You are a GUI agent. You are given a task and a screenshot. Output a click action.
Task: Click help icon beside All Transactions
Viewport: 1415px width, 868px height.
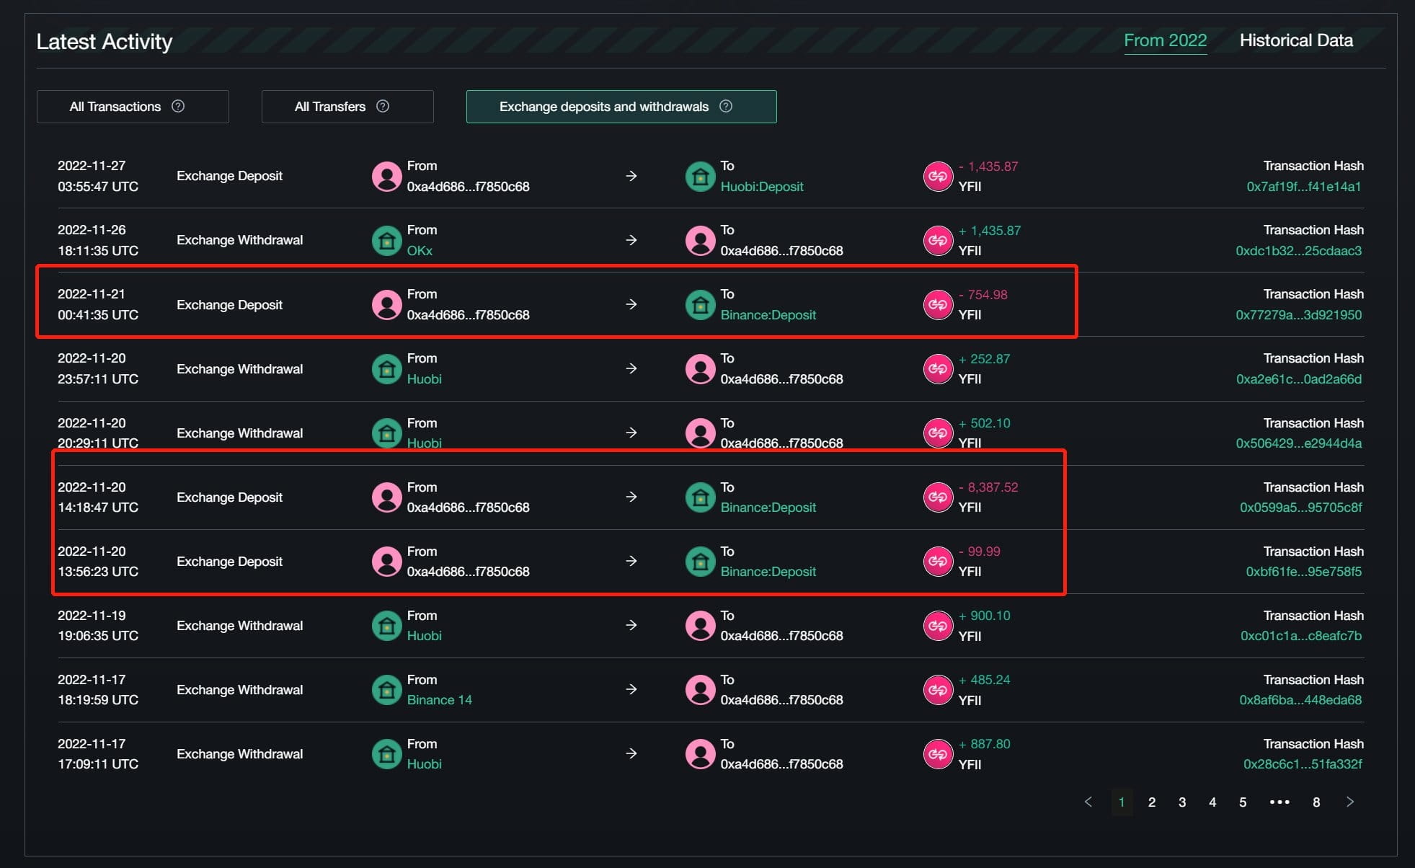[x=178, y=107]
